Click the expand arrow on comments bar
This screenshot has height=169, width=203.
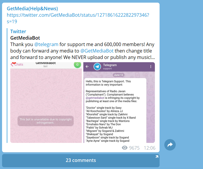coord(157,157)
